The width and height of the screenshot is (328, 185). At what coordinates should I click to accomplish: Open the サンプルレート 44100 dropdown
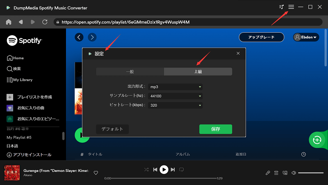coord(175,96)
